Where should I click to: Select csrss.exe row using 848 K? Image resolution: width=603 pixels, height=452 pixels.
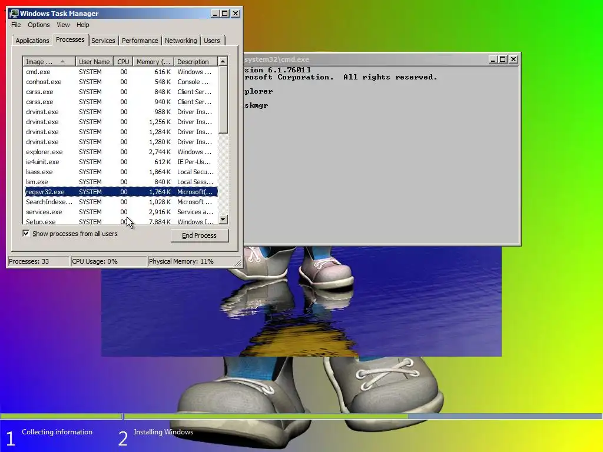point(121,92)
